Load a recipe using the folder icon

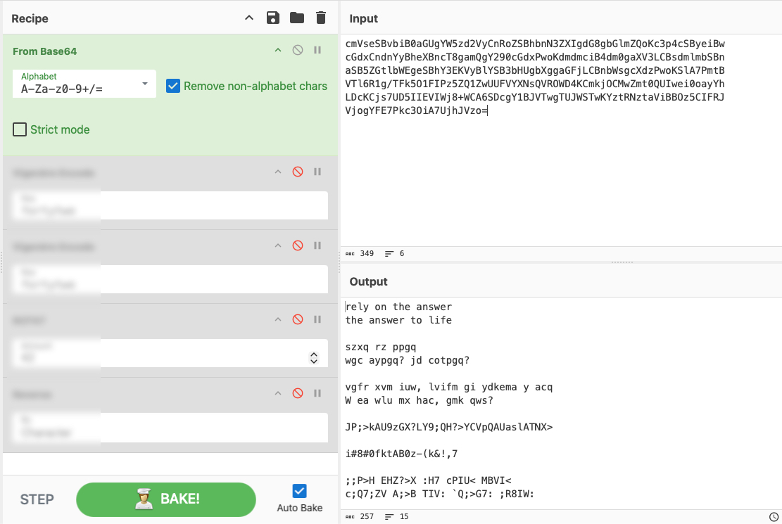pyautogui.click(x=297, y=18)
